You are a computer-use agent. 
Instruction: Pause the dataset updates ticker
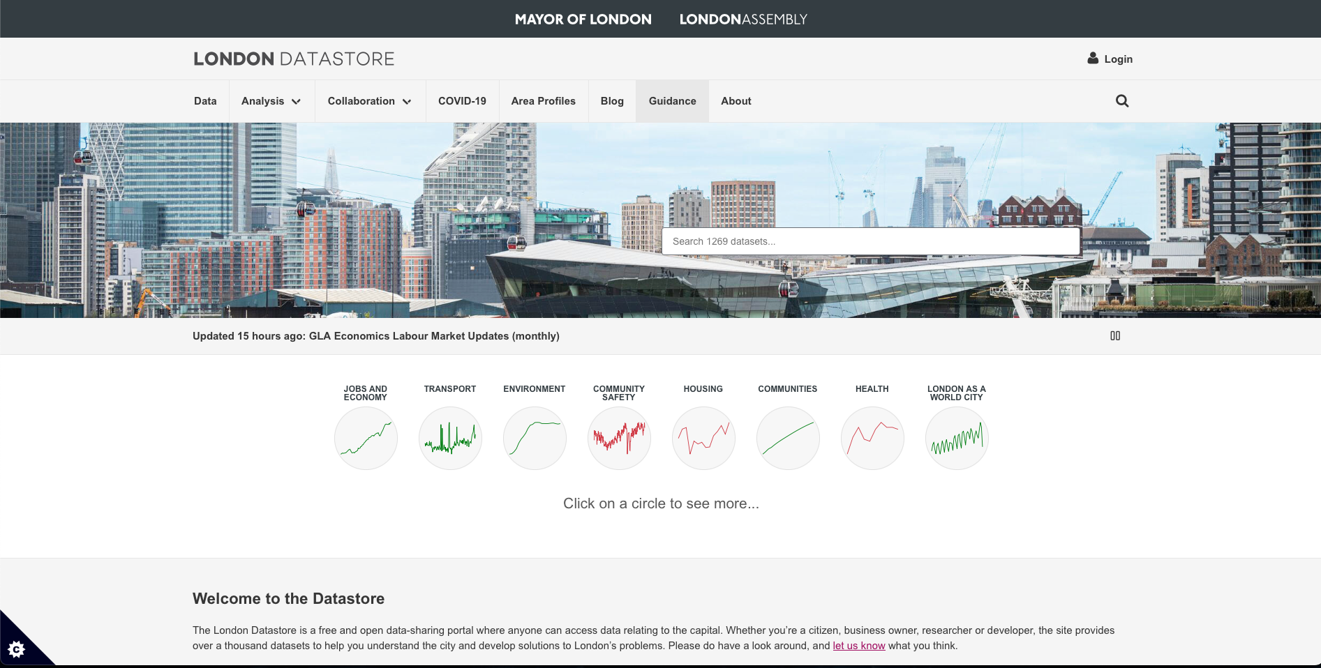pos(1115,336)
